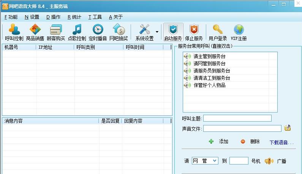Click 启动服务 to start the service

(173, 32)
